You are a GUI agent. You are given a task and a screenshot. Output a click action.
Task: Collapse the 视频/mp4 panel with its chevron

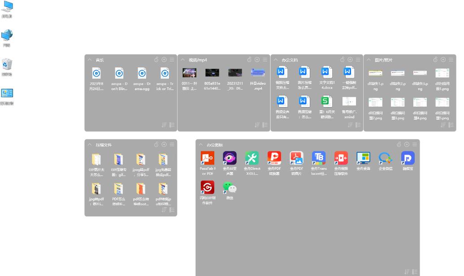[x=182, y=60]
